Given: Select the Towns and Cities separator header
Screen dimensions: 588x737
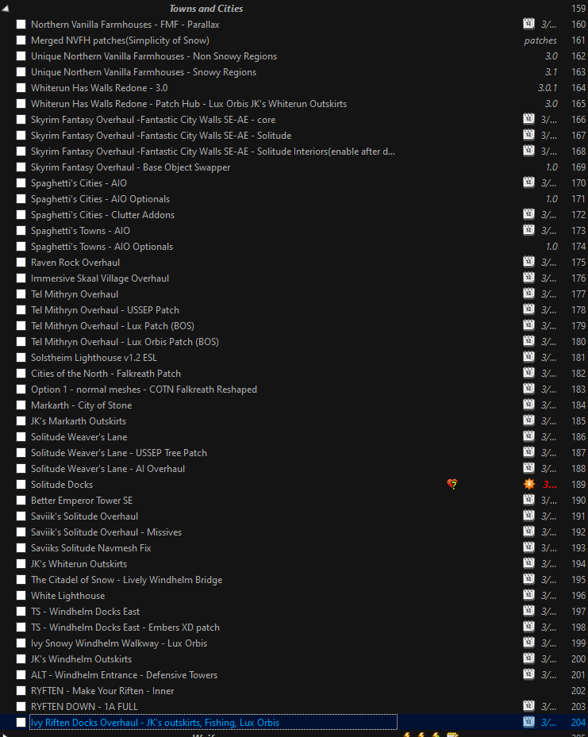Looking at the screenshot, I should click(206, 9).
